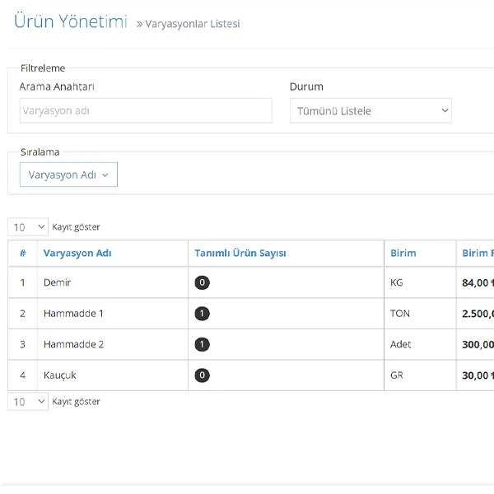Expand the Varyasyon Adı sorting dropdown
This screenshot has width=494, height=494.
coord(68,175)
